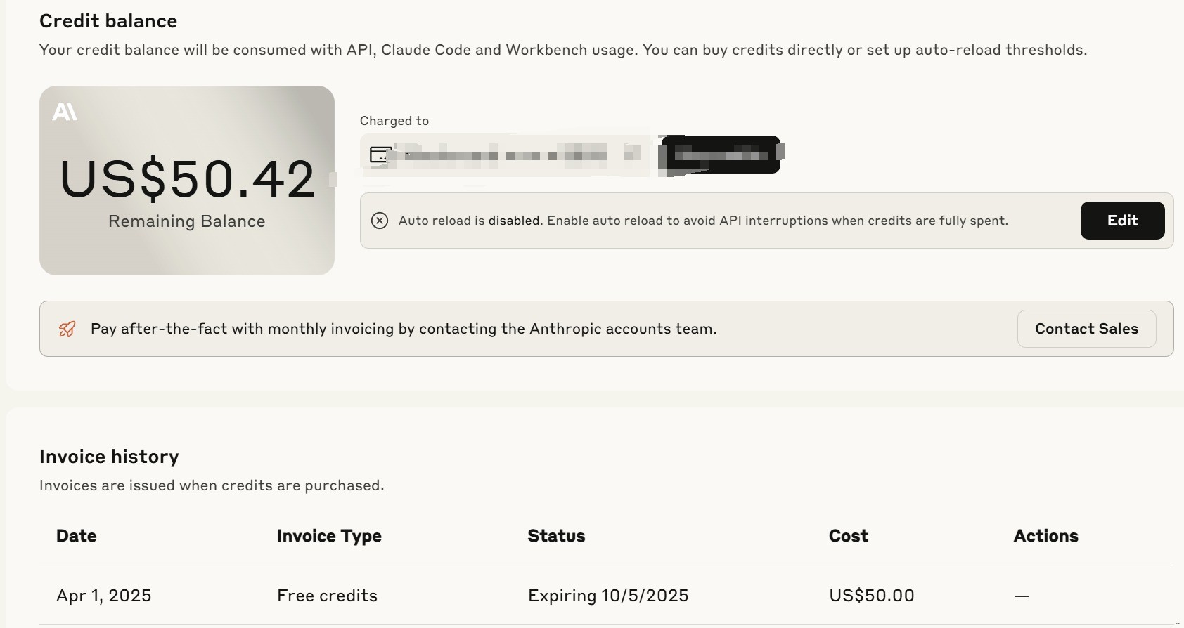Click the Status column header

[556, 536]
